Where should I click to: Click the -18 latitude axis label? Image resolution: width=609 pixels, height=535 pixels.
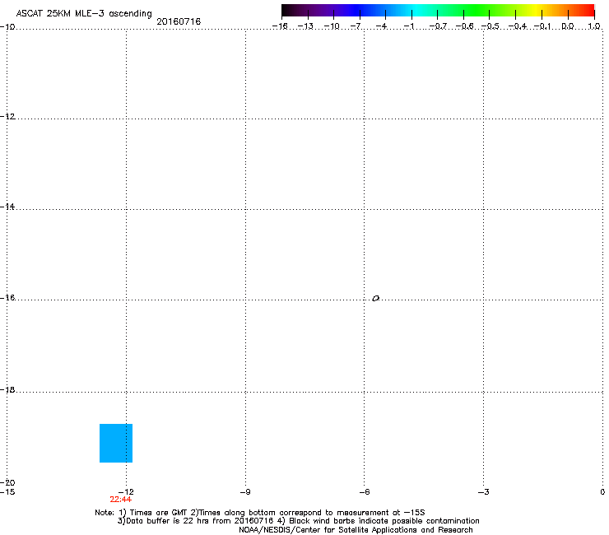point(7,389)
